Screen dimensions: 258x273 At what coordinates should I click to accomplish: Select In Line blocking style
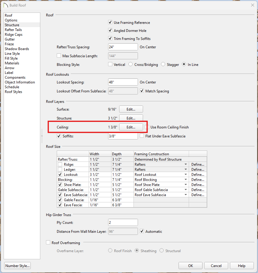click(x=184, y=64)
